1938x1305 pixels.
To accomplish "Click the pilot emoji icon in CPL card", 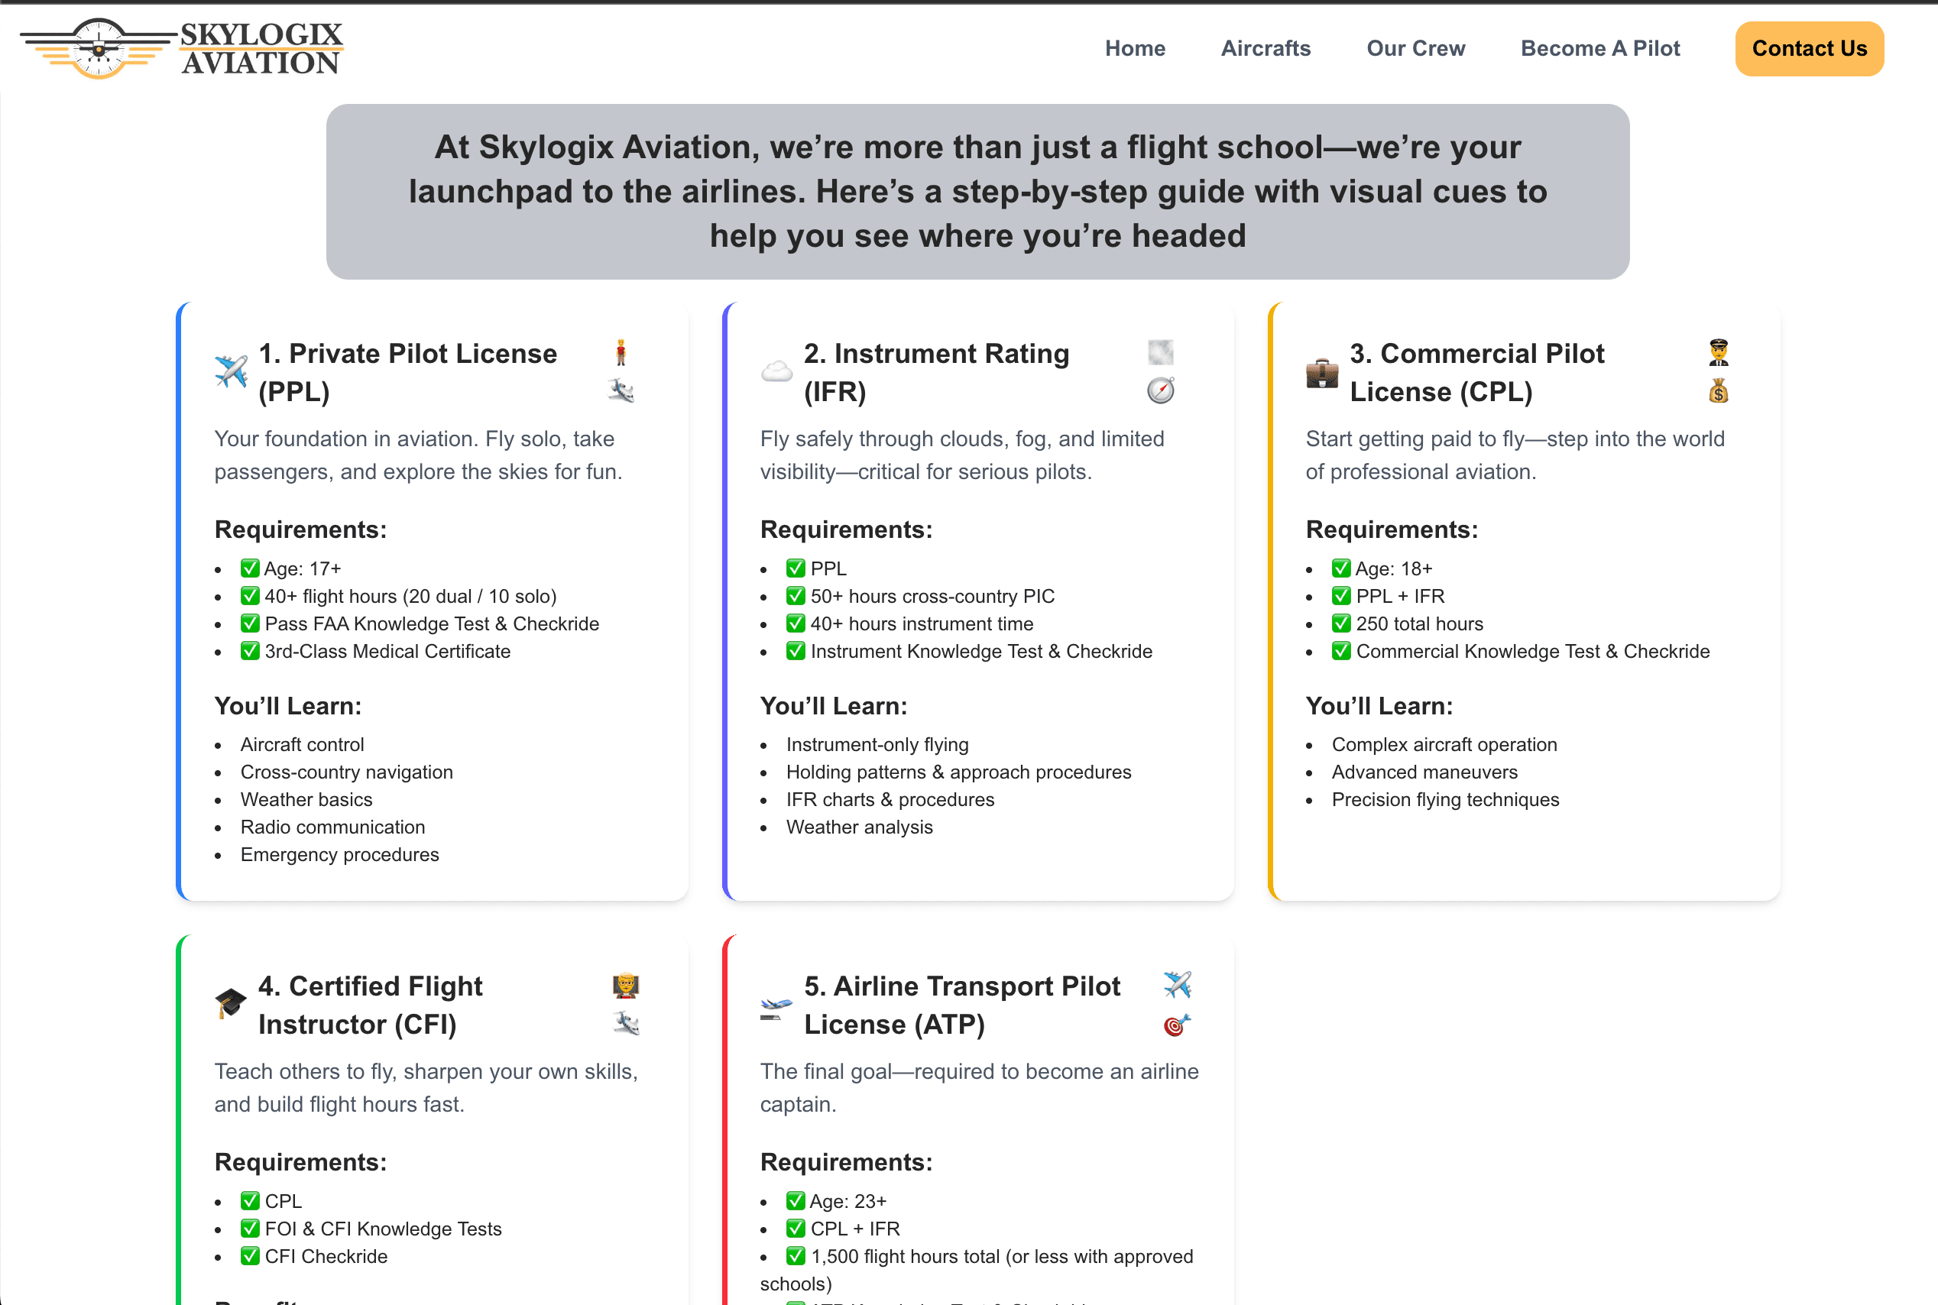I will pyautogui.click(x=1718, y=353).
